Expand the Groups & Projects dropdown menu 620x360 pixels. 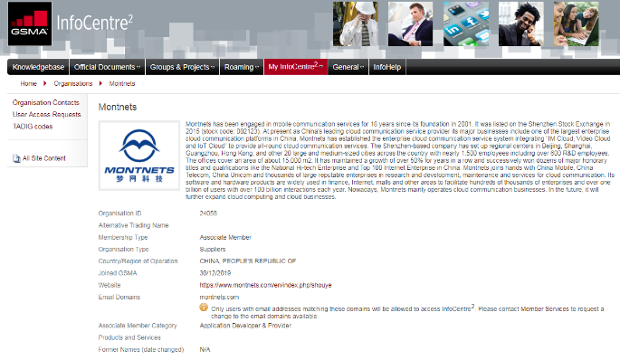(x=182, y=67)
